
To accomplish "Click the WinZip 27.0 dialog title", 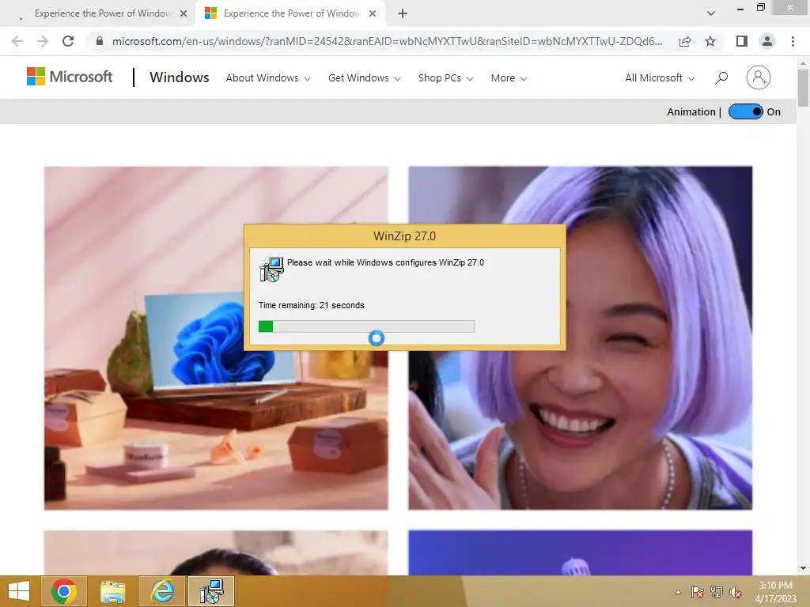I will pyautogui.click(x=404, y=236).
